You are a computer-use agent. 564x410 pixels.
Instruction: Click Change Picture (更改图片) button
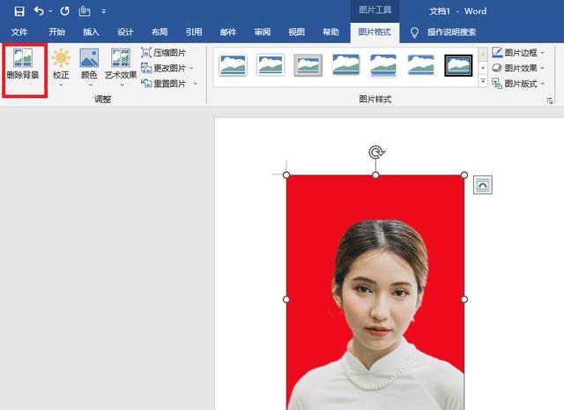coord(167,68)
